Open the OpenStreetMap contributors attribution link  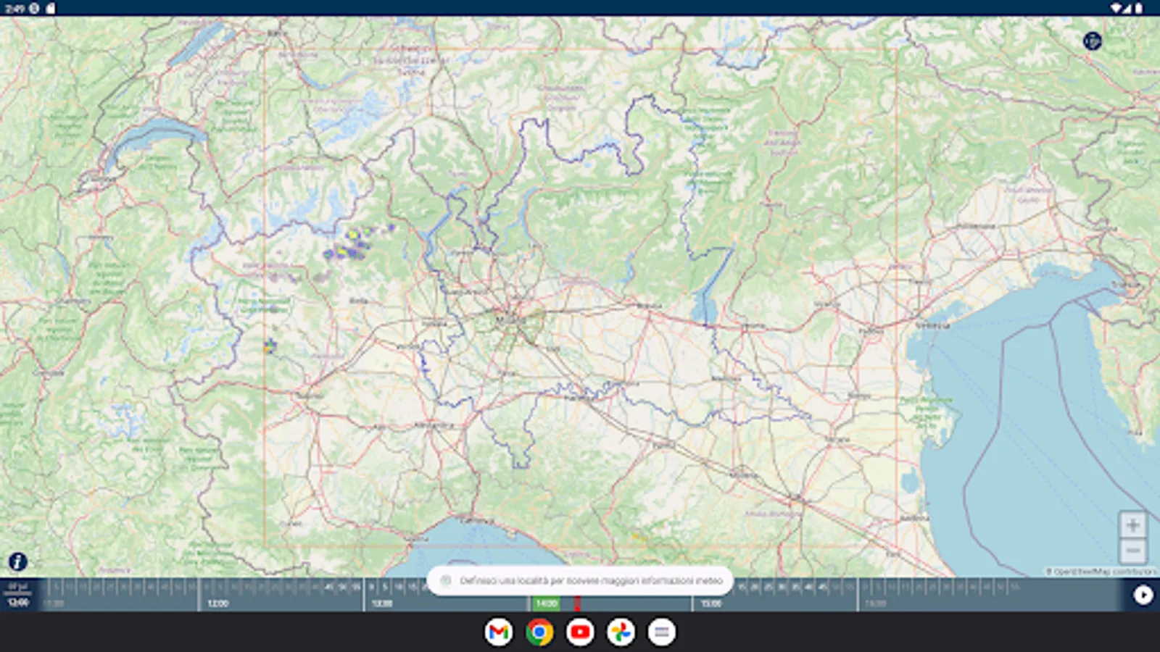tap(1101, 572)
